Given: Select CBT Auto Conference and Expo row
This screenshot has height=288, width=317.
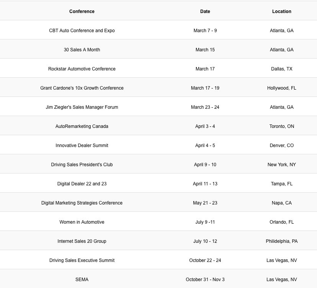Looking at the screenshot, I should point(82,31).
